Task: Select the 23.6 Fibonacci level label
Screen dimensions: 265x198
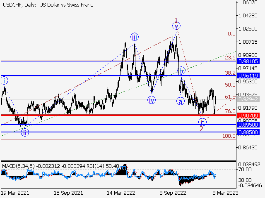Action: [230, 58]
